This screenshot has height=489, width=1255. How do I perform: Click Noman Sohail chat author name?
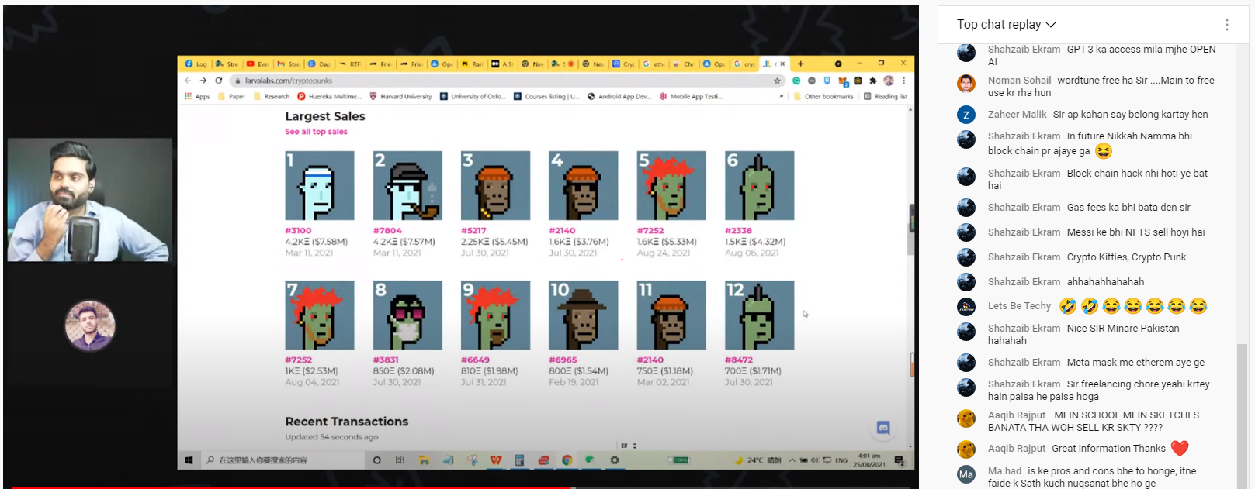(x=1019, y=81)
